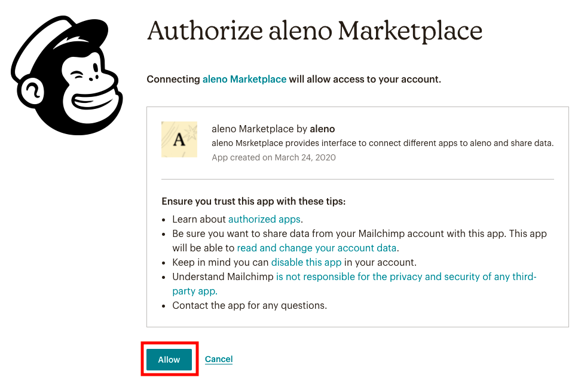Click the aleno app icon thumbnail

pyautogui.click(x=179, y=139)
